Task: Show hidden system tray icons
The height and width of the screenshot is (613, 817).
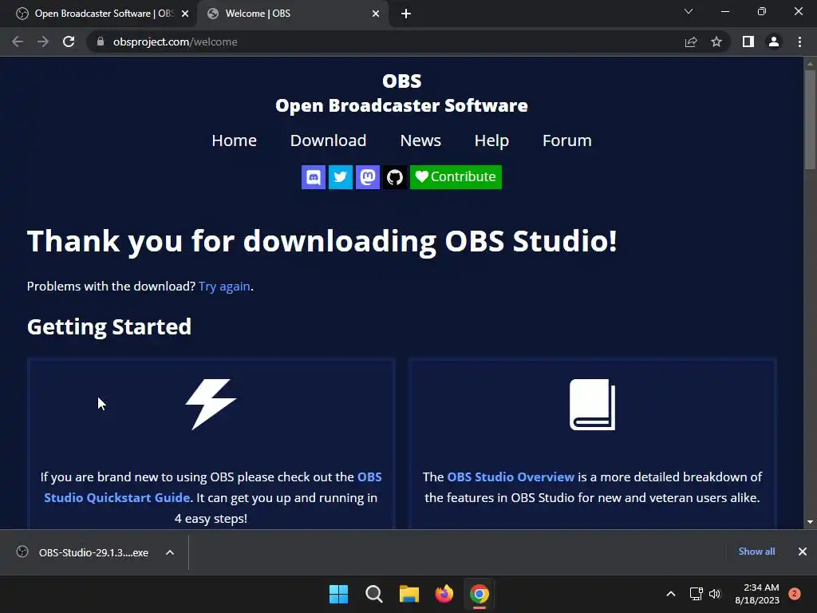Action: pyautogui.click(x=671, y=594)
